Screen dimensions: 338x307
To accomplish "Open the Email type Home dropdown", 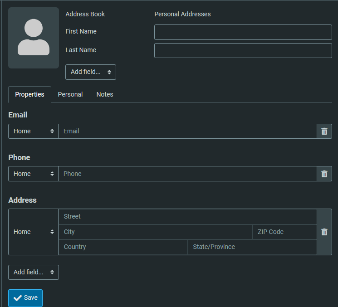I will pyautogui.click(x=34, y=131).
